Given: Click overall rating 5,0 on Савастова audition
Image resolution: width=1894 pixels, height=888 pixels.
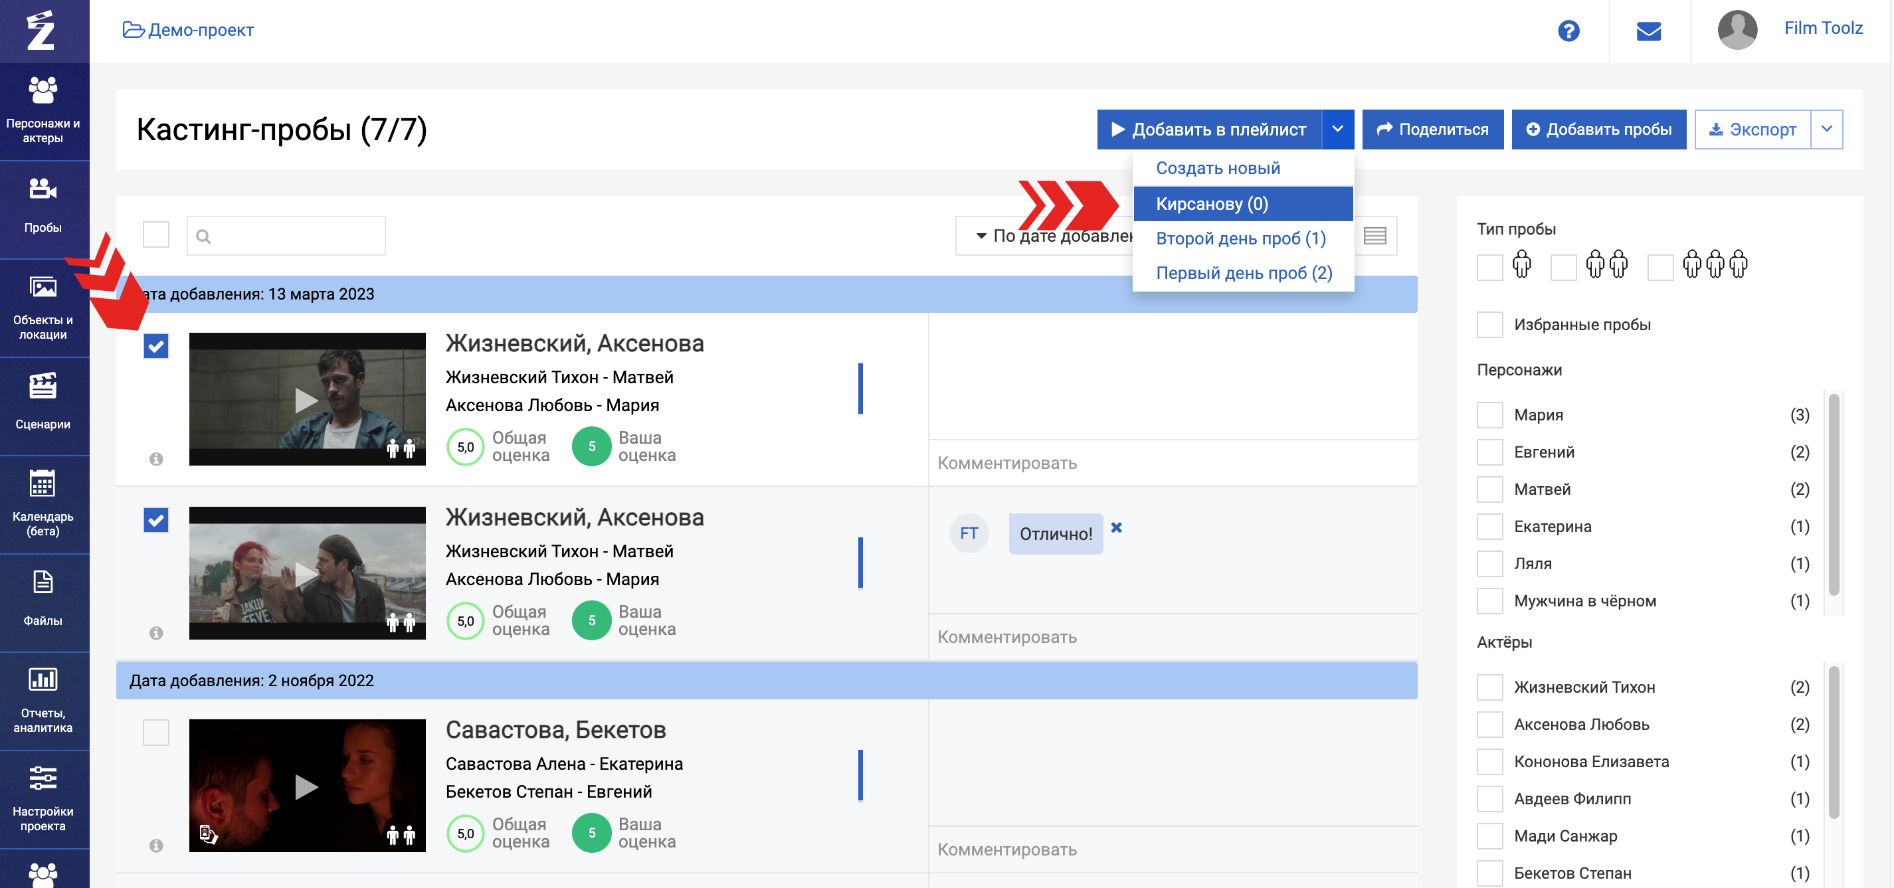Looking at the screenshot, I should [x=466, y=833].
